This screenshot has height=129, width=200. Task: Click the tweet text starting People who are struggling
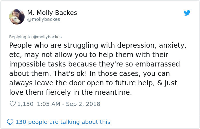(x=98, y=69)
